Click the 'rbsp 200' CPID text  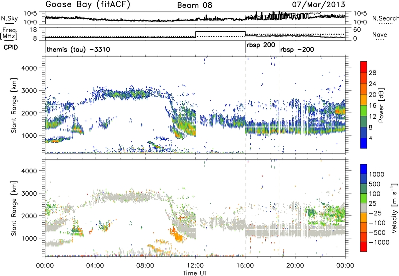pyautogui.click(x=261, y=45)
